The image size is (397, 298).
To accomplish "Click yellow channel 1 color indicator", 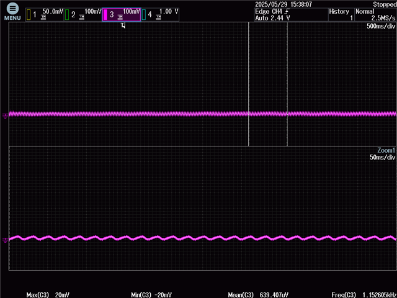I will (x=29, y=15).
